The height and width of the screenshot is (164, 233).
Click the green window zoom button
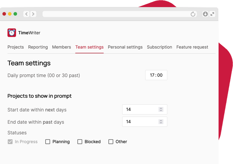tap(15, 14)
